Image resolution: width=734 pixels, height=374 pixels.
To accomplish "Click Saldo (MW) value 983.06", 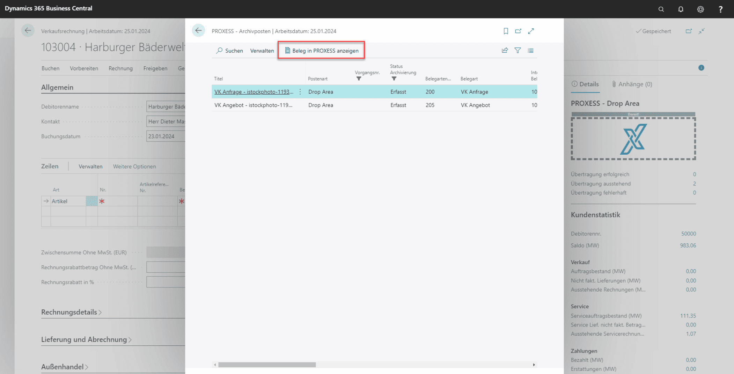I will [688, 245].
